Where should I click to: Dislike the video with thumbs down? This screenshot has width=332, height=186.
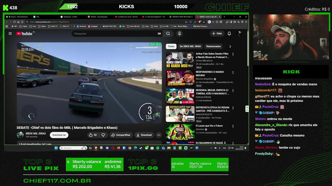tap(103, 135)
